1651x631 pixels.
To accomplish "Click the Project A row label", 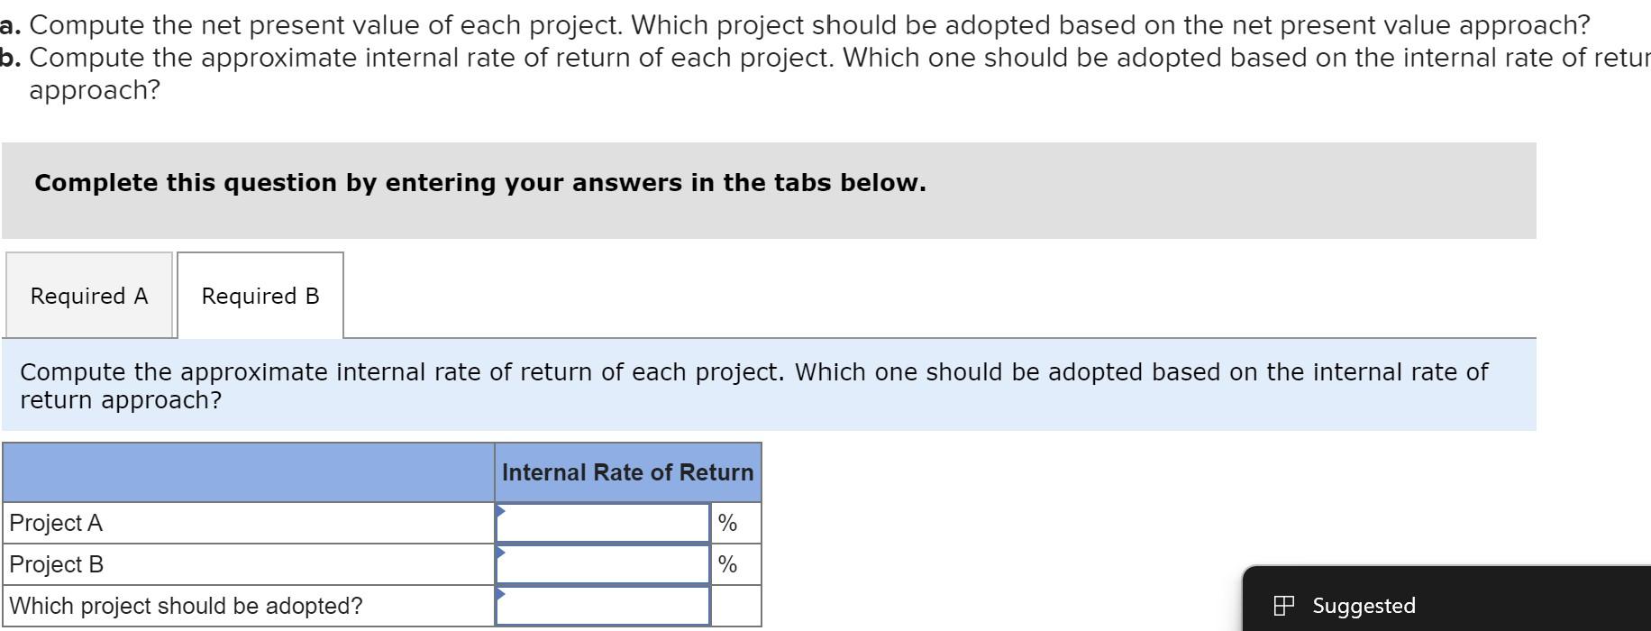I will 56,523.
